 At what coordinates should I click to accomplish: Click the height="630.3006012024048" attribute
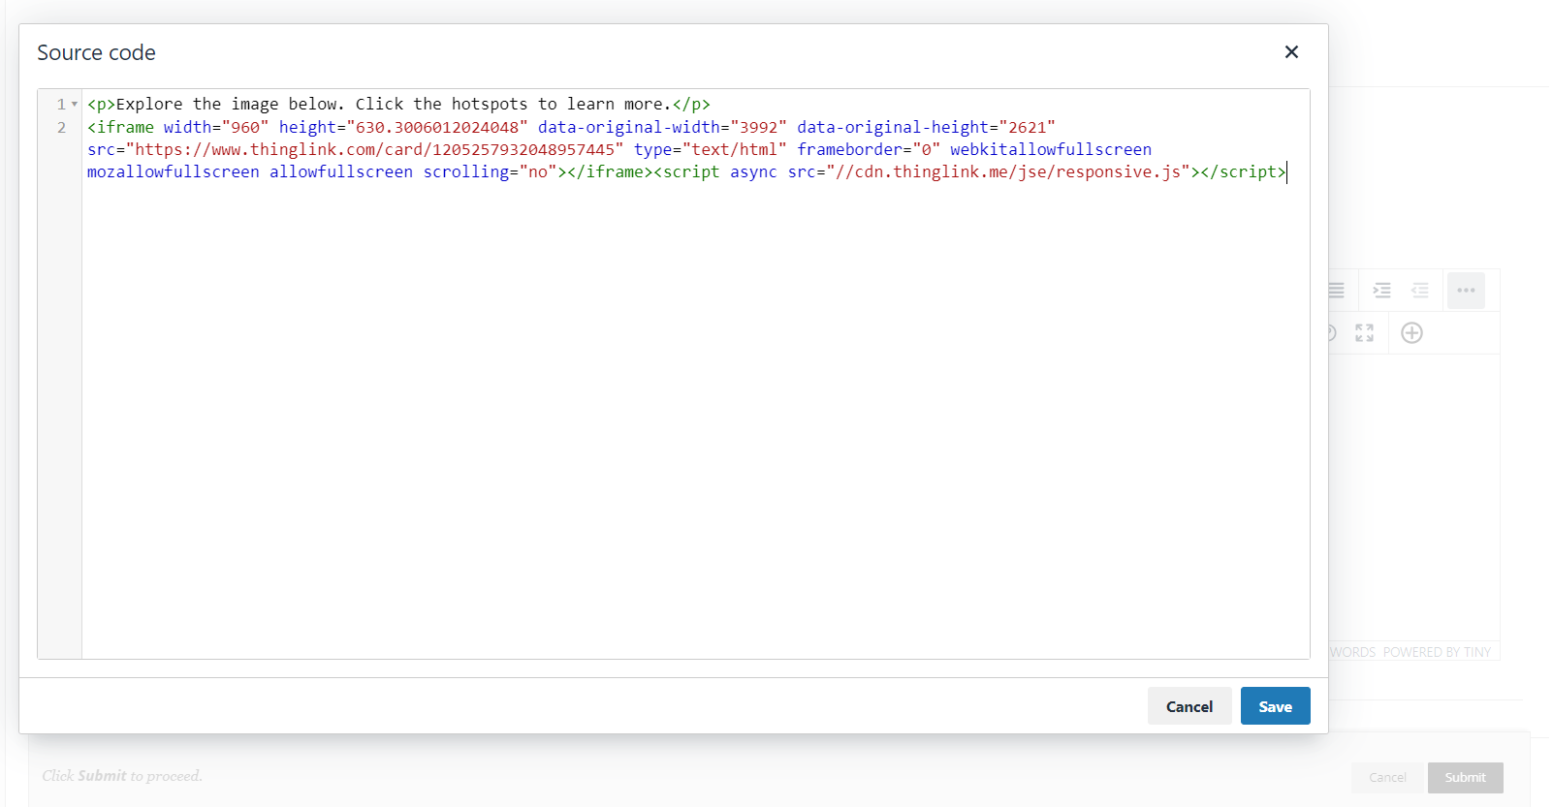pos(403,127)
